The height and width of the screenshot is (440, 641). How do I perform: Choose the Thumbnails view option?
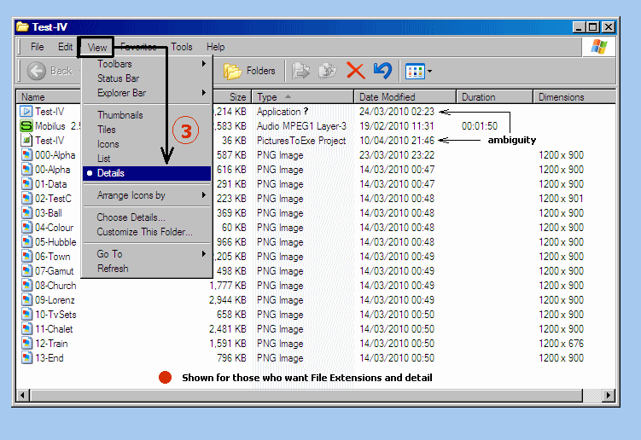(x=119, y=115)
